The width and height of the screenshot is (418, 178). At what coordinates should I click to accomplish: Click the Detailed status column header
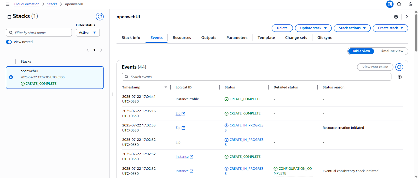tap(286, 87)
